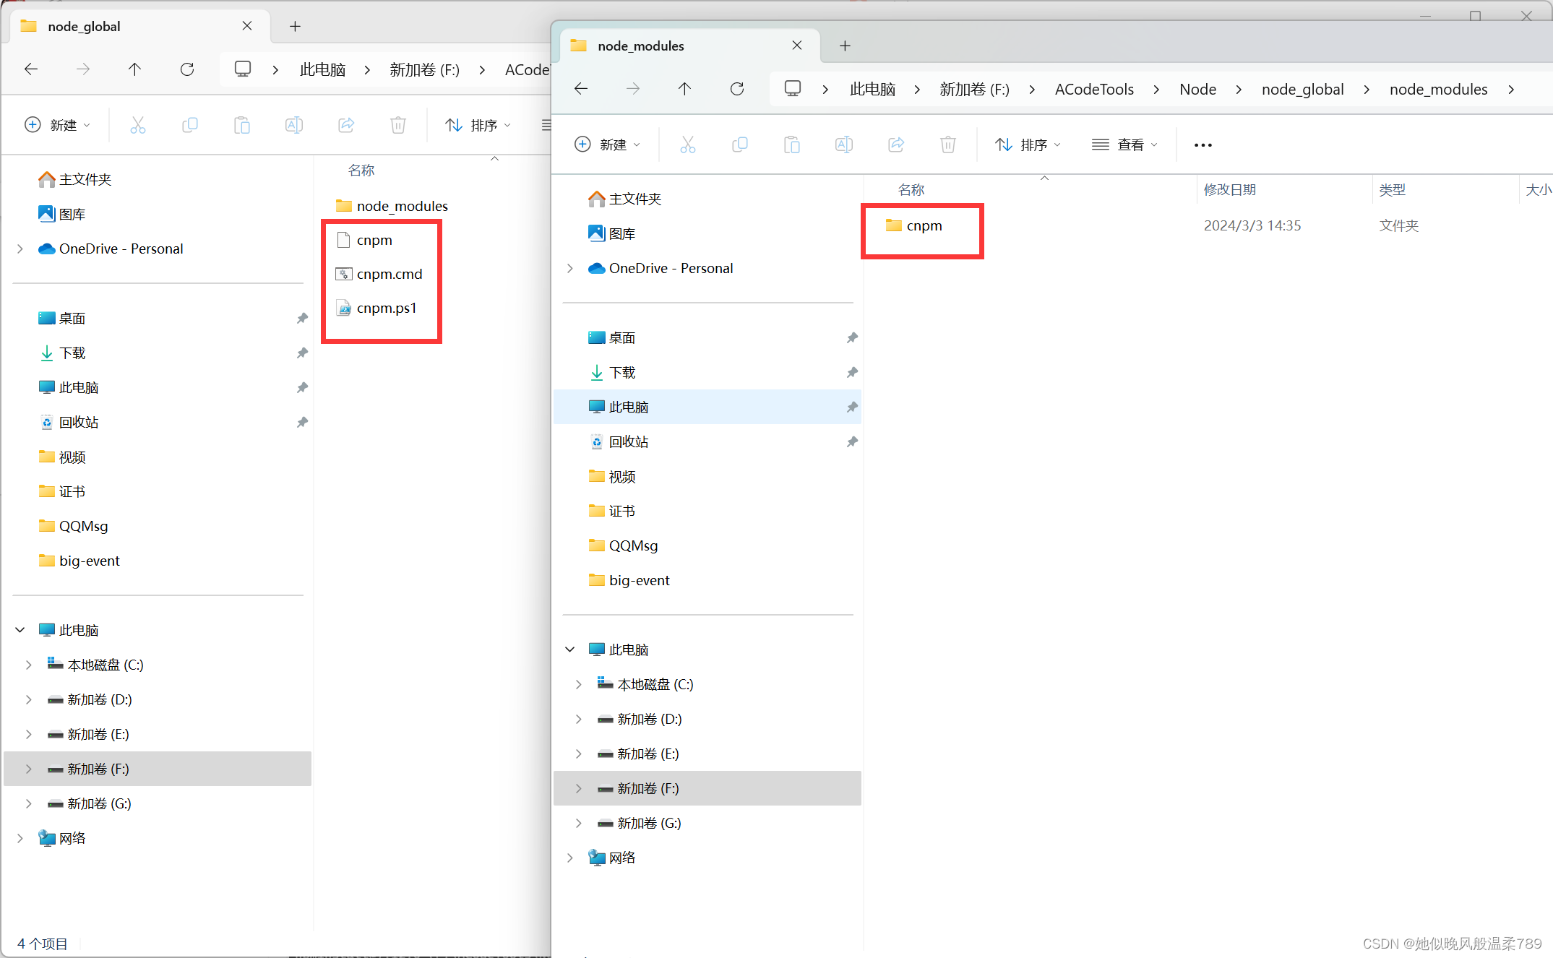Screen dimensions: 1553x958
Task: Click Paste icon in node_global toolbar
Action: (x=242, y=125)
